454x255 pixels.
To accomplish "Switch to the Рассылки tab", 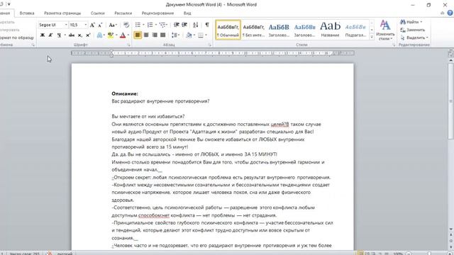I will (123, 13).
